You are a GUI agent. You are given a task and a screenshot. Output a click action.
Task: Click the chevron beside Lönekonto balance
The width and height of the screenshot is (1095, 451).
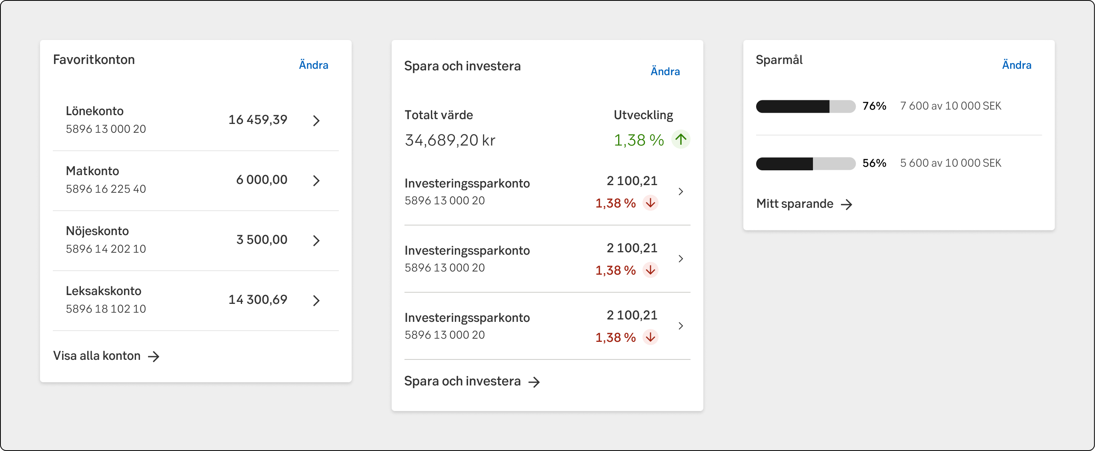point(316,121)
